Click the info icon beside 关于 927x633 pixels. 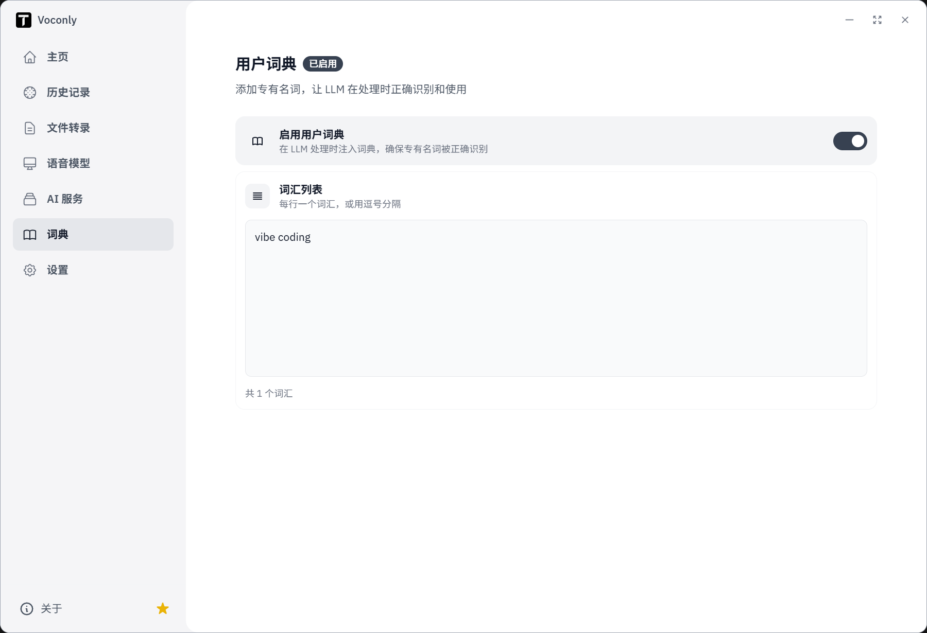coord(27,609)
